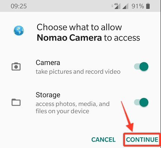
Task: Tap the bold 'Nomao Camera' app name
Action: click(x=69, y=38)
